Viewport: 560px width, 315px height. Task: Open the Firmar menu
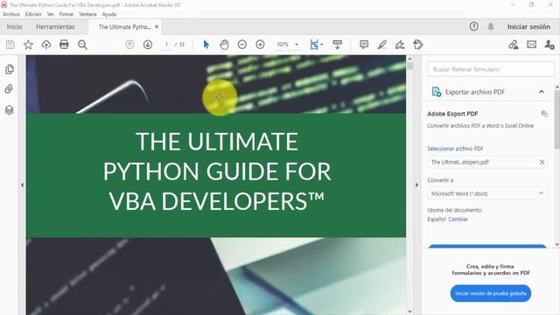point(66,14)
